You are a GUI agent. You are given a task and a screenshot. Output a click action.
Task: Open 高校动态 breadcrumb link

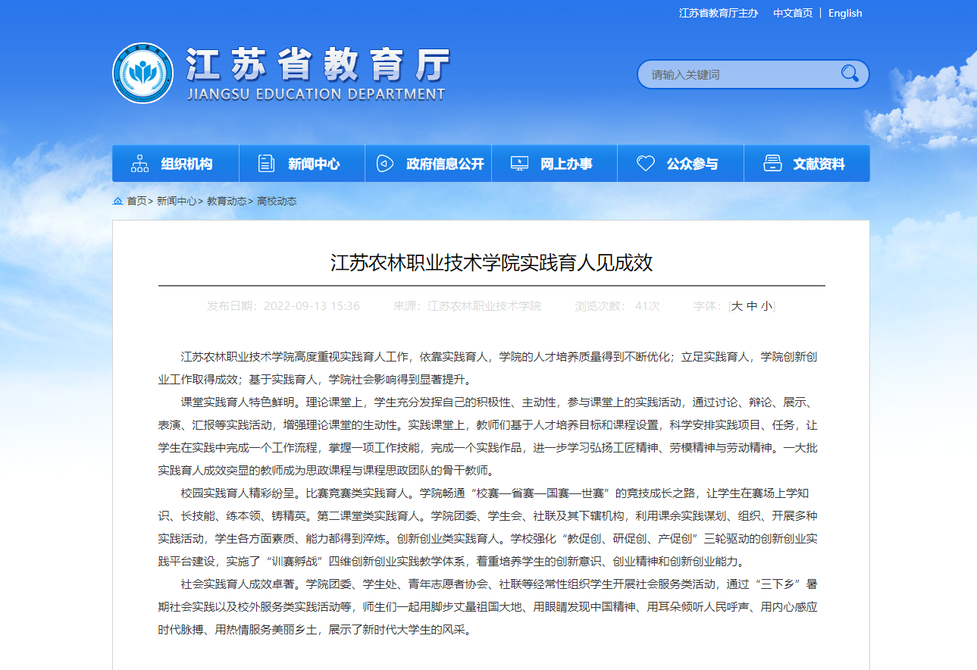point(277,202)
